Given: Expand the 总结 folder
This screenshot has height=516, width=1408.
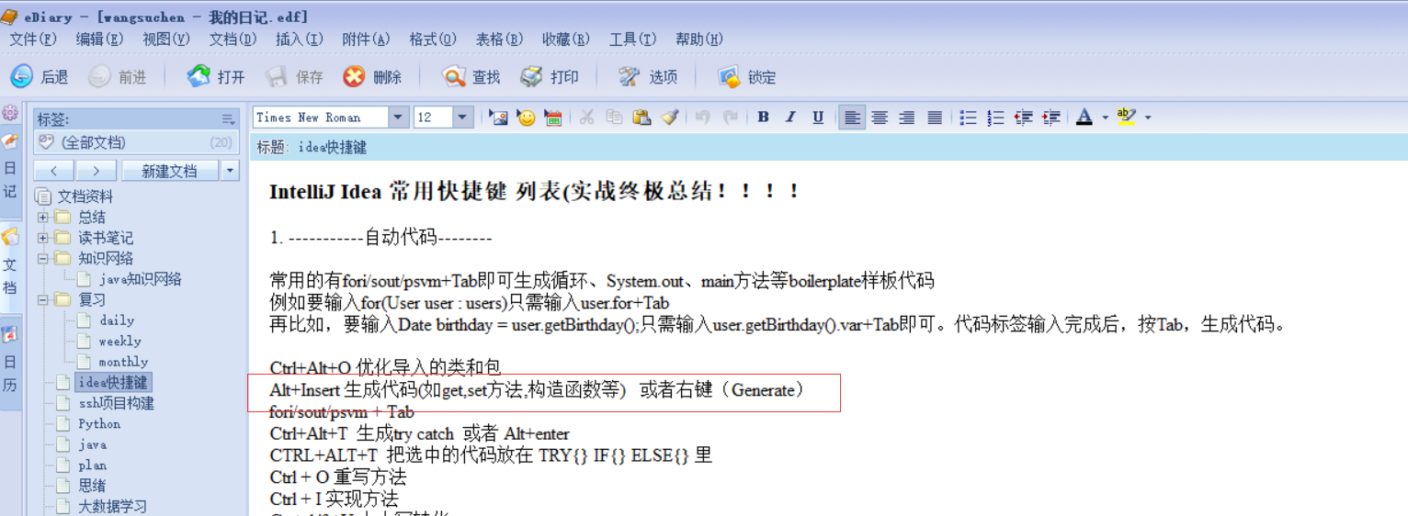Looking at the screenshot, I should (42, 217).
